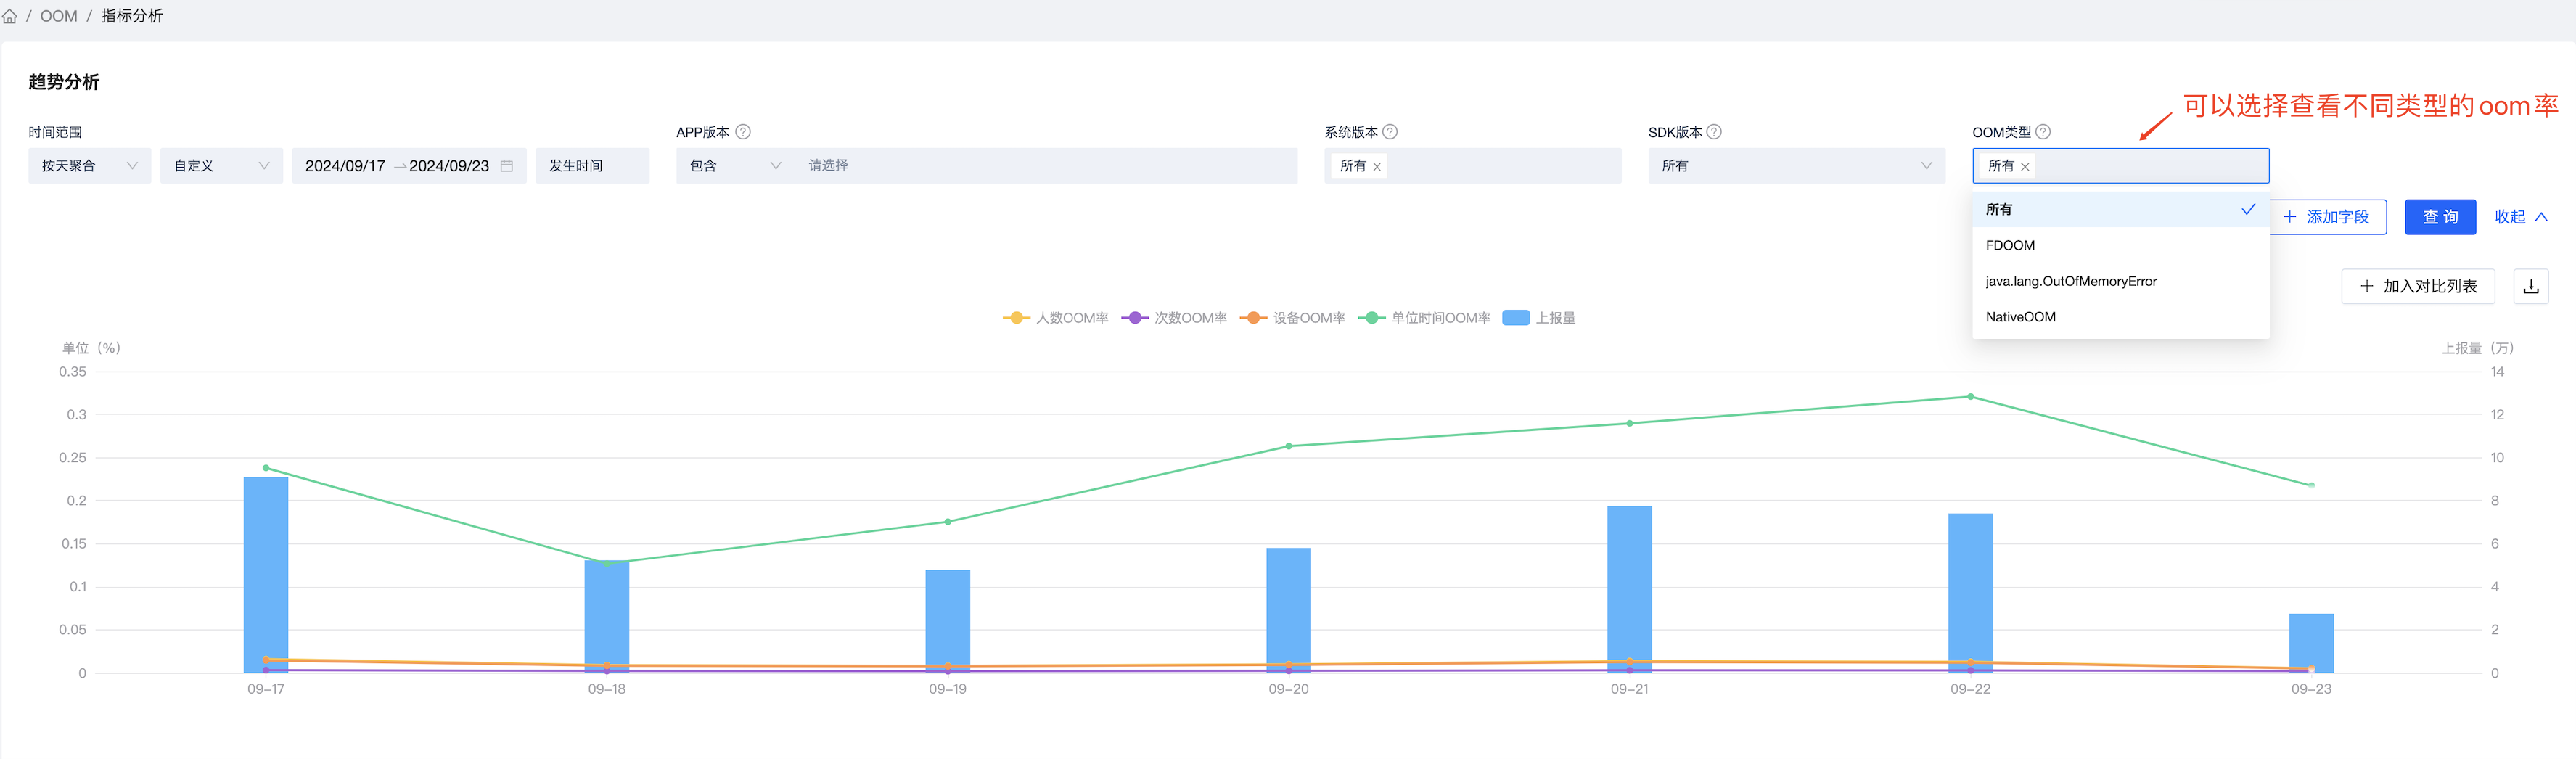Toggle 上报量 legend series
This screenshot has width=2576, height=759.
click(1540, 318)
